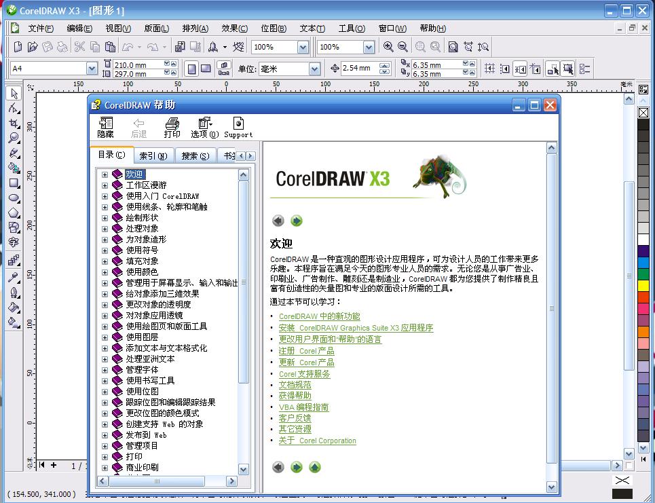Choose the Zoom tool in the toolbox

coord(14,138)
